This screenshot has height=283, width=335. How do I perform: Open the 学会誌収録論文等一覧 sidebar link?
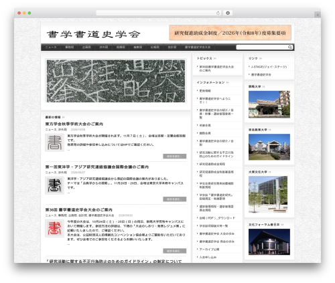[x=214, y=226]
